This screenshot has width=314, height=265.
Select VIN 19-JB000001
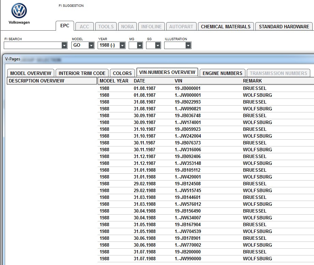[x=188, y=88]
